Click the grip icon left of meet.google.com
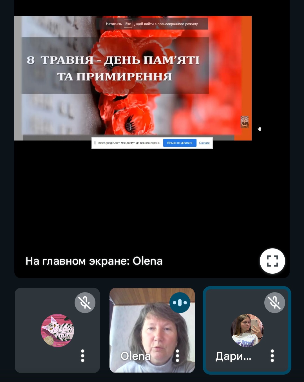The image size is (304, 382). click(x=95, y=143)
